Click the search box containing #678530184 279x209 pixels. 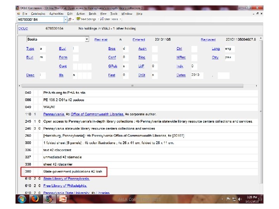click(x=41, y=20)
